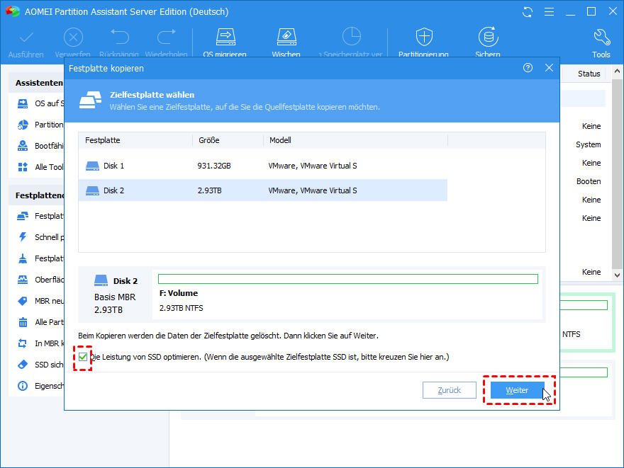Click the Status column header in main window
The height and width of the screenshot is (468, 624).
pyautogui.click(x=589, y=74)
